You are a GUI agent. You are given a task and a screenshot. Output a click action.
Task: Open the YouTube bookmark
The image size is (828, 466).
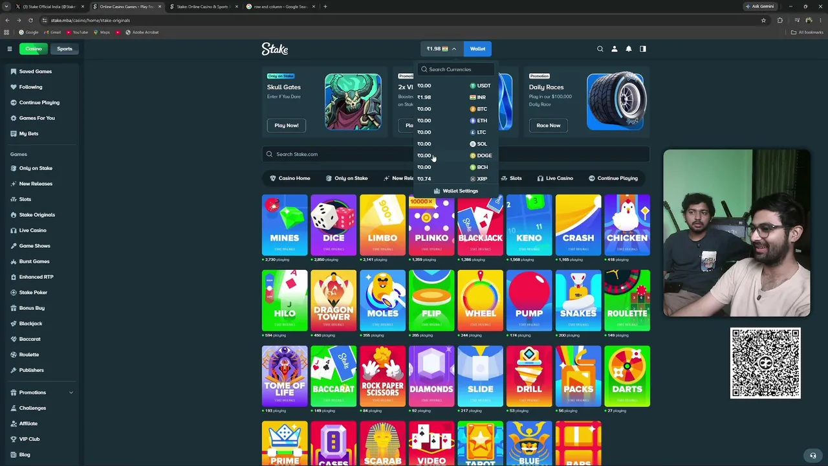pyautogui.click(x=77, y=32)
